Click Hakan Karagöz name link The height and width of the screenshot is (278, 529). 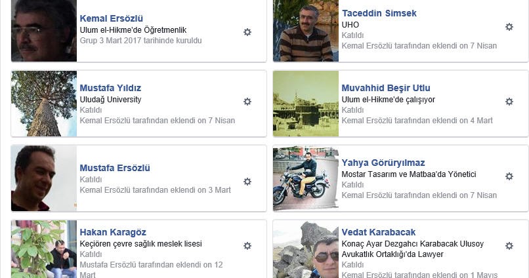(113, 232)
